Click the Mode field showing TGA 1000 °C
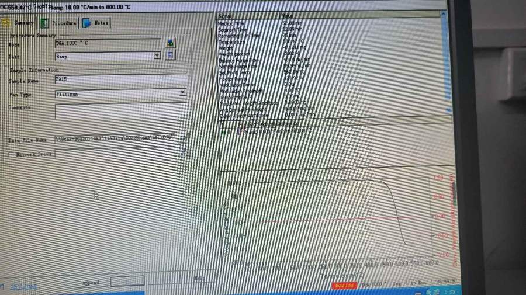 [x=108, y=43]
